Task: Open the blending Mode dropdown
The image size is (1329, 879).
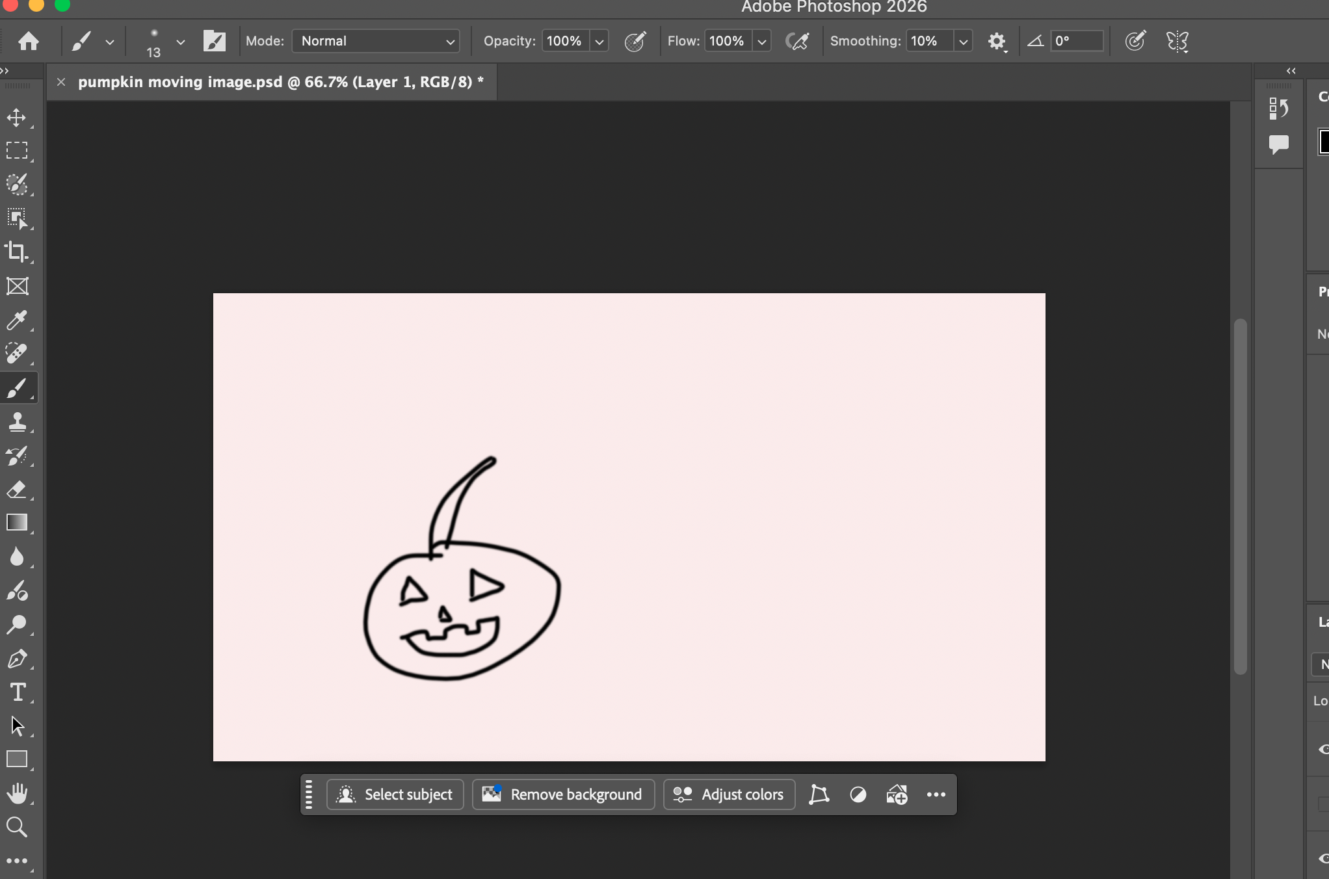Action: (376, 42)
